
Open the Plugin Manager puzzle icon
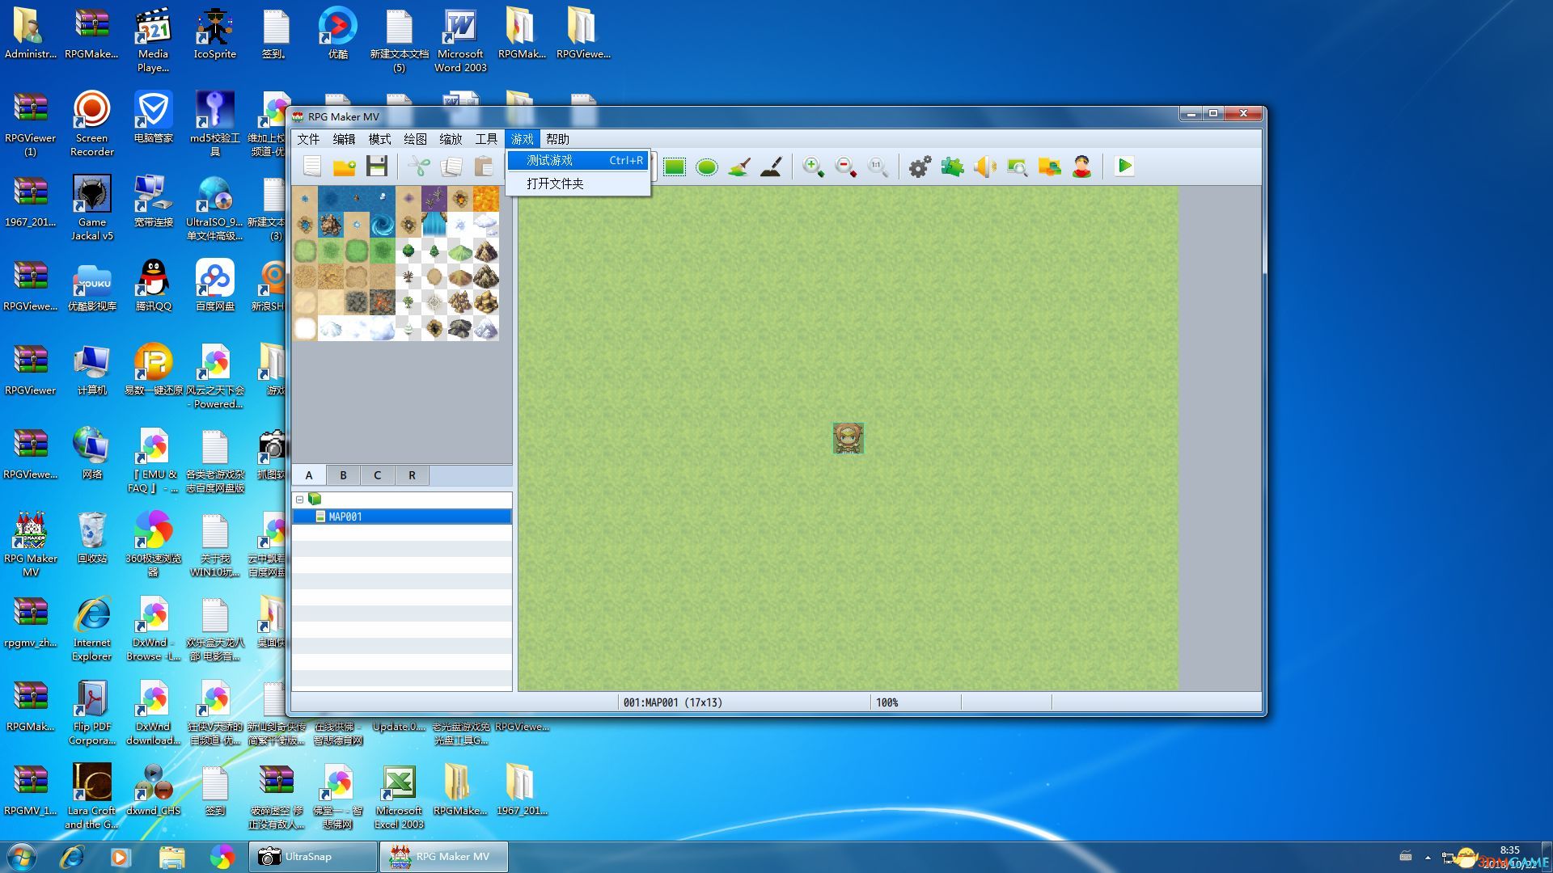click(x=952, y=167)
